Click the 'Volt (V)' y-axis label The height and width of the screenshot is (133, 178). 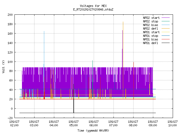pyautogui.click(x=3, y=66)
